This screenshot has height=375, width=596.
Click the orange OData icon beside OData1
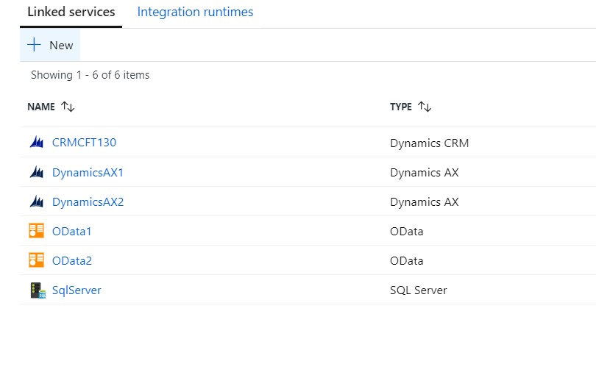click(37, 231)
